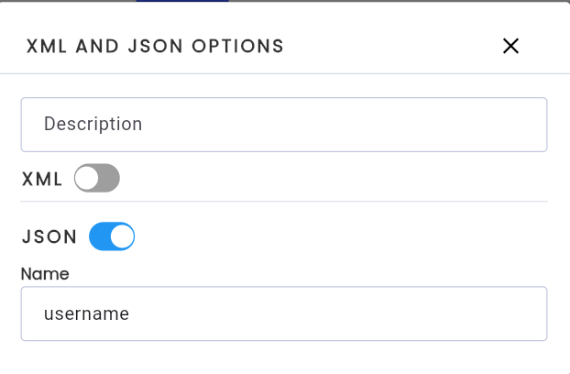The image size is (570, 374).
Task: Focus the Name field containing username
Action: click(x=284, y=313)
